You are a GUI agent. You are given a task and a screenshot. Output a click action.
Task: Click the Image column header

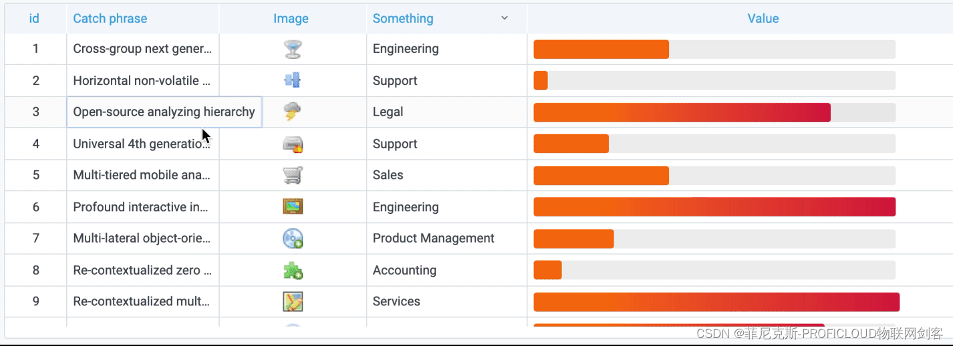coord(291,19)
